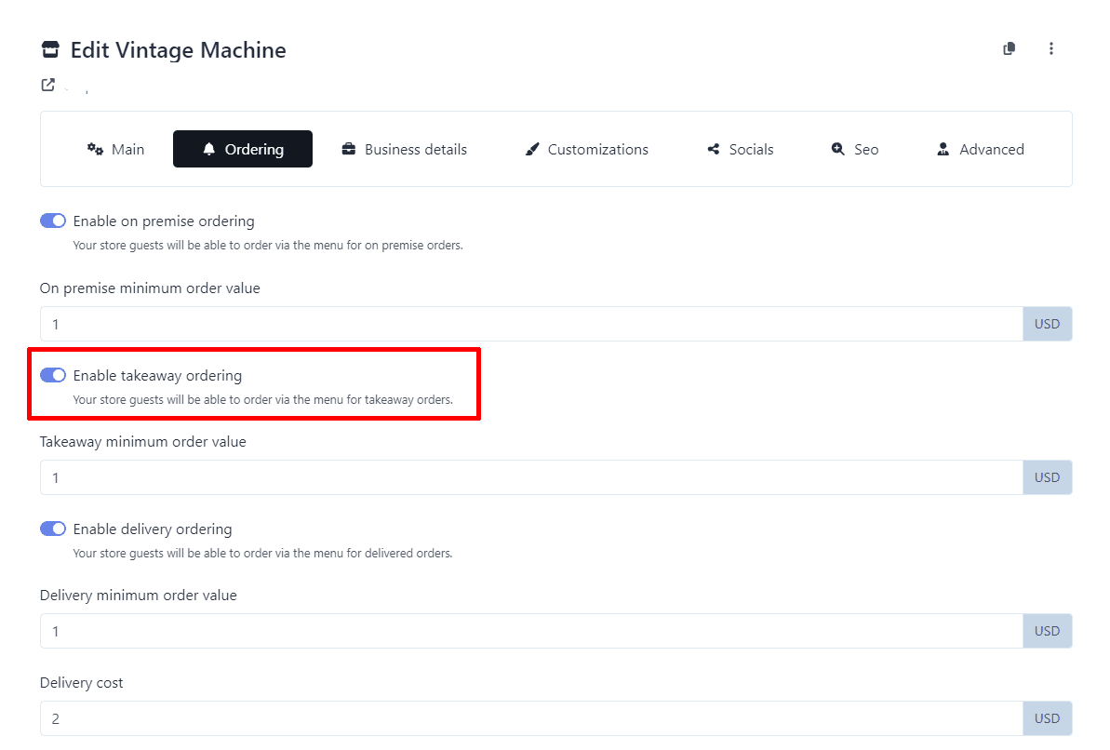The width and height of the screenshot is (1110, 750).
Task: Switch to the Seo tab
Action: pyautogui.click(x=855, y=149)
